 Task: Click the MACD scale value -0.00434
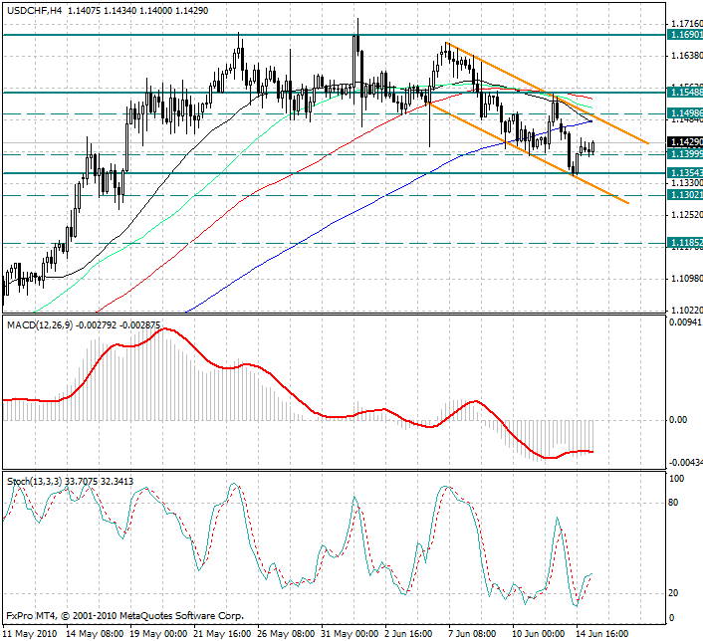685,462
